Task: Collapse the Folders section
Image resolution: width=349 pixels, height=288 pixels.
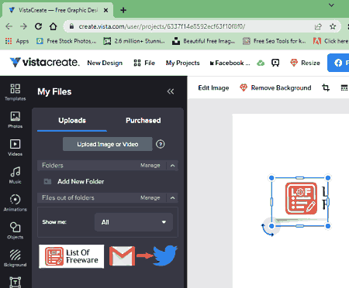Action: (x=172, y=166)
